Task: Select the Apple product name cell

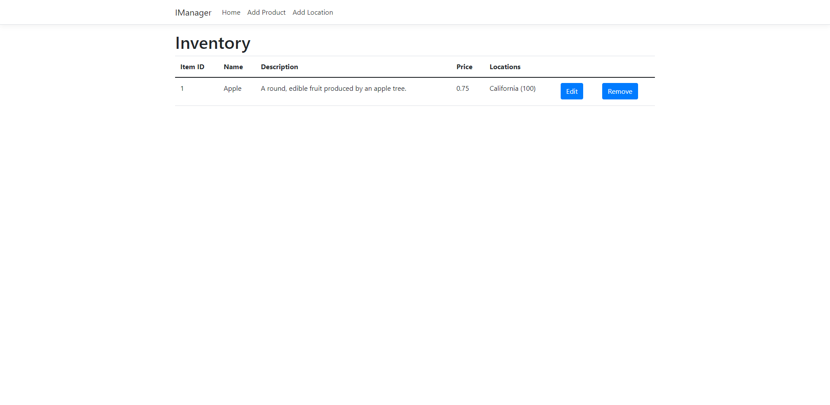Action: click(x=232, y=88)
